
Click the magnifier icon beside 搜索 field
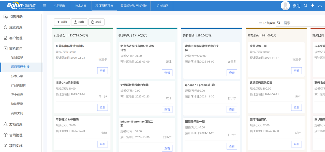[x=279, y=23]
